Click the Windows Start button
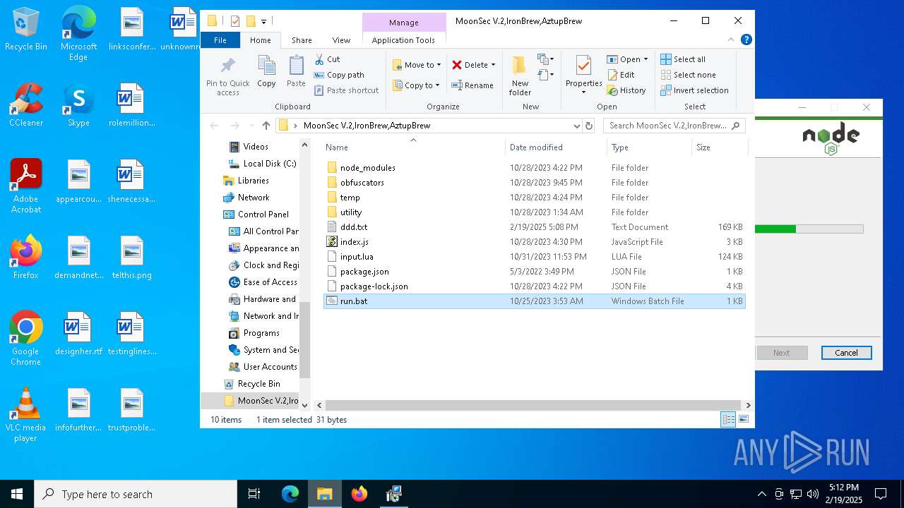The image size is (904, 508). 17,494
